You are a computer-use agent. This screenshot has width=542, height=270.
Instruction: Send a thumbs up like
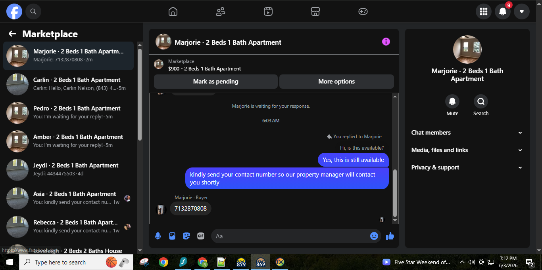click(x=390, y=236)
